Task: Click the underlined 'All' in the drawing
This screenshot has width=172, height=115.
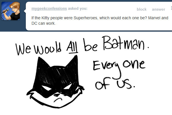Action: click(72, 48)
